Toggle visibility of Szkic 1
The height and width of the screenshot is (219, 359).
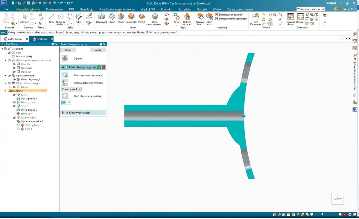(14, 95)
